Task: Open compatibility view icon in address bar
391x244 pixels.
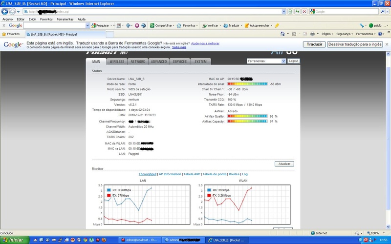Action: (290, 11)
